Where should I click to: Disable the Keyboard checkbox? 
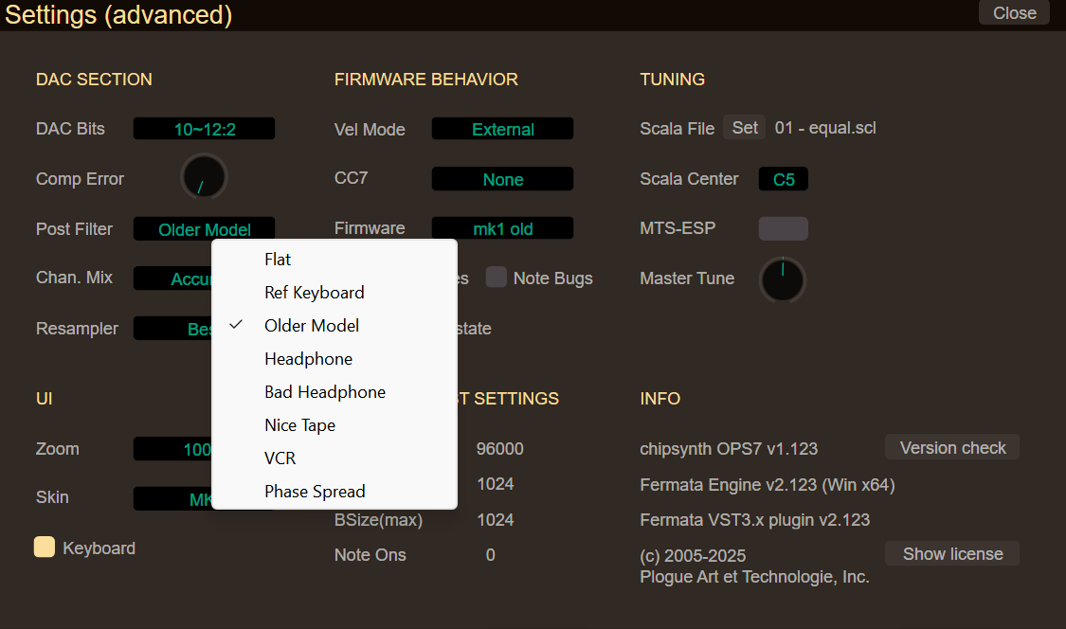[45, 547]
